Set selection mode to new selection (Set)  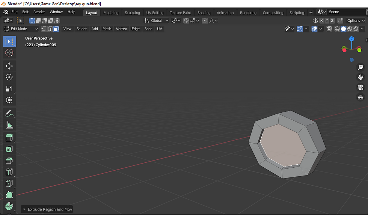point(32,21)
